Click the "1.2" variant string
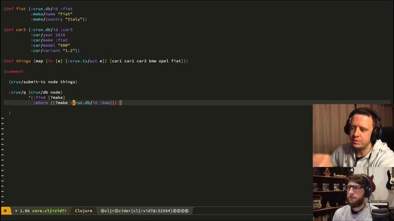Screen dimensions: 394x221 click(x=69, y=50)
